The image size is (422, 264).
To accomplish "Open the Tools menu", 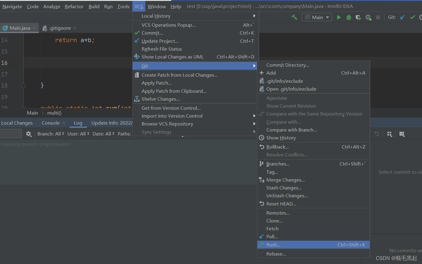I will pos(124,6).
